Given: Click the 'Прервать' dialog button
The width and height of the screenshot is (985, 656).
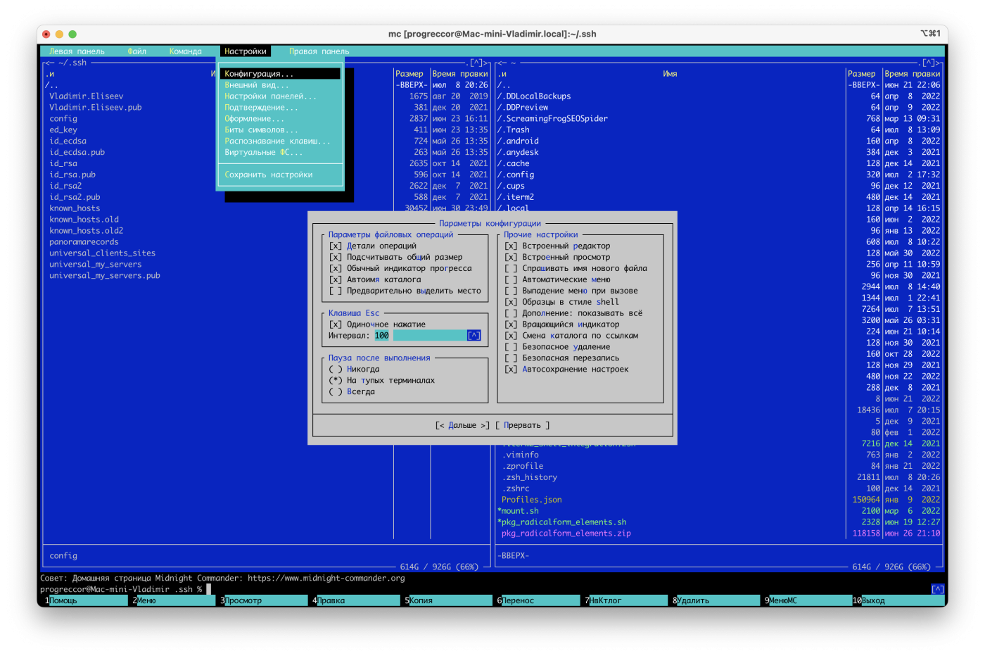Looking at the screenshot, I should point(523,425).
